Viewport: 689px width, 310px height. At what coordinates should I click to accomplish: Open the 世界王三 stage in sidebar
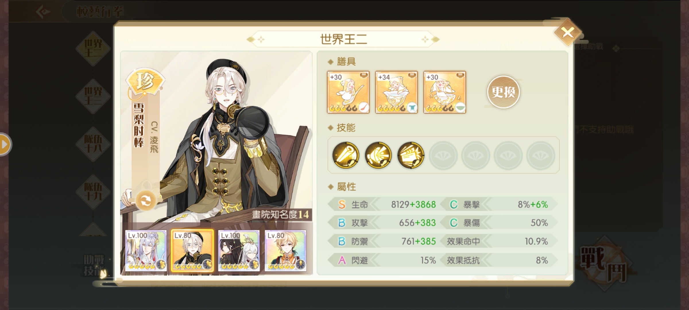[x=93, y=96]
